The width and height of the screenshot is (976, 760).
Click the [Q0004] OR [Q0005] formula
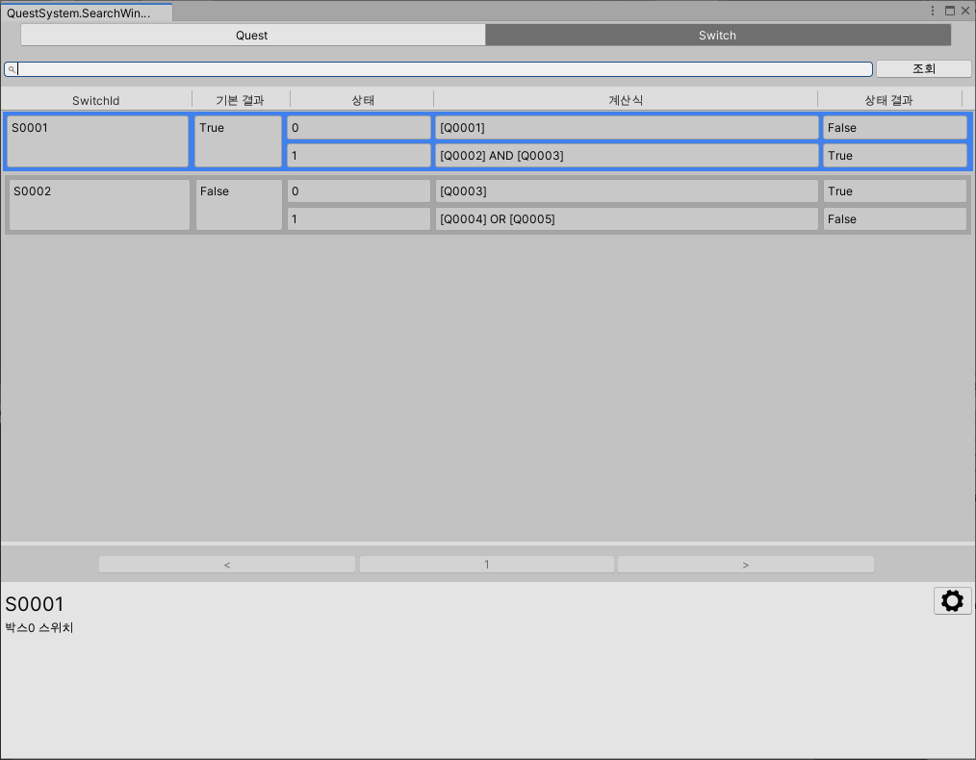tap(626, 219)
